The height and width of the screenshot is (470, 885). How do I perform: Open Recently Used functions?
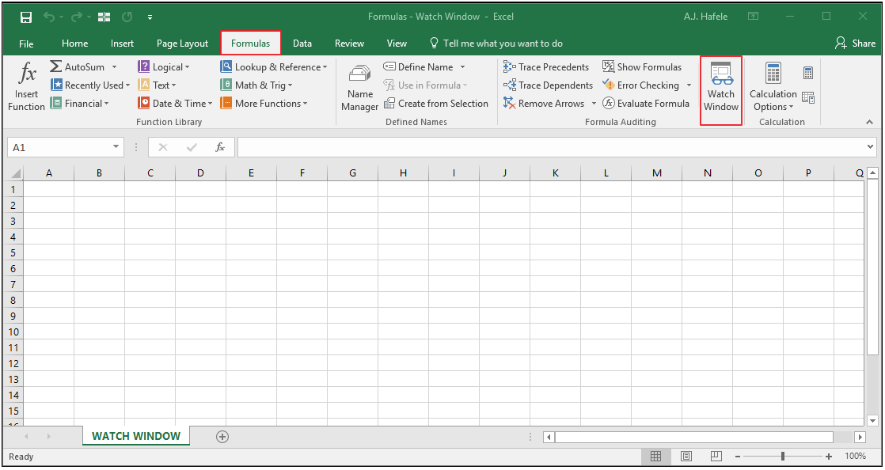90,85
